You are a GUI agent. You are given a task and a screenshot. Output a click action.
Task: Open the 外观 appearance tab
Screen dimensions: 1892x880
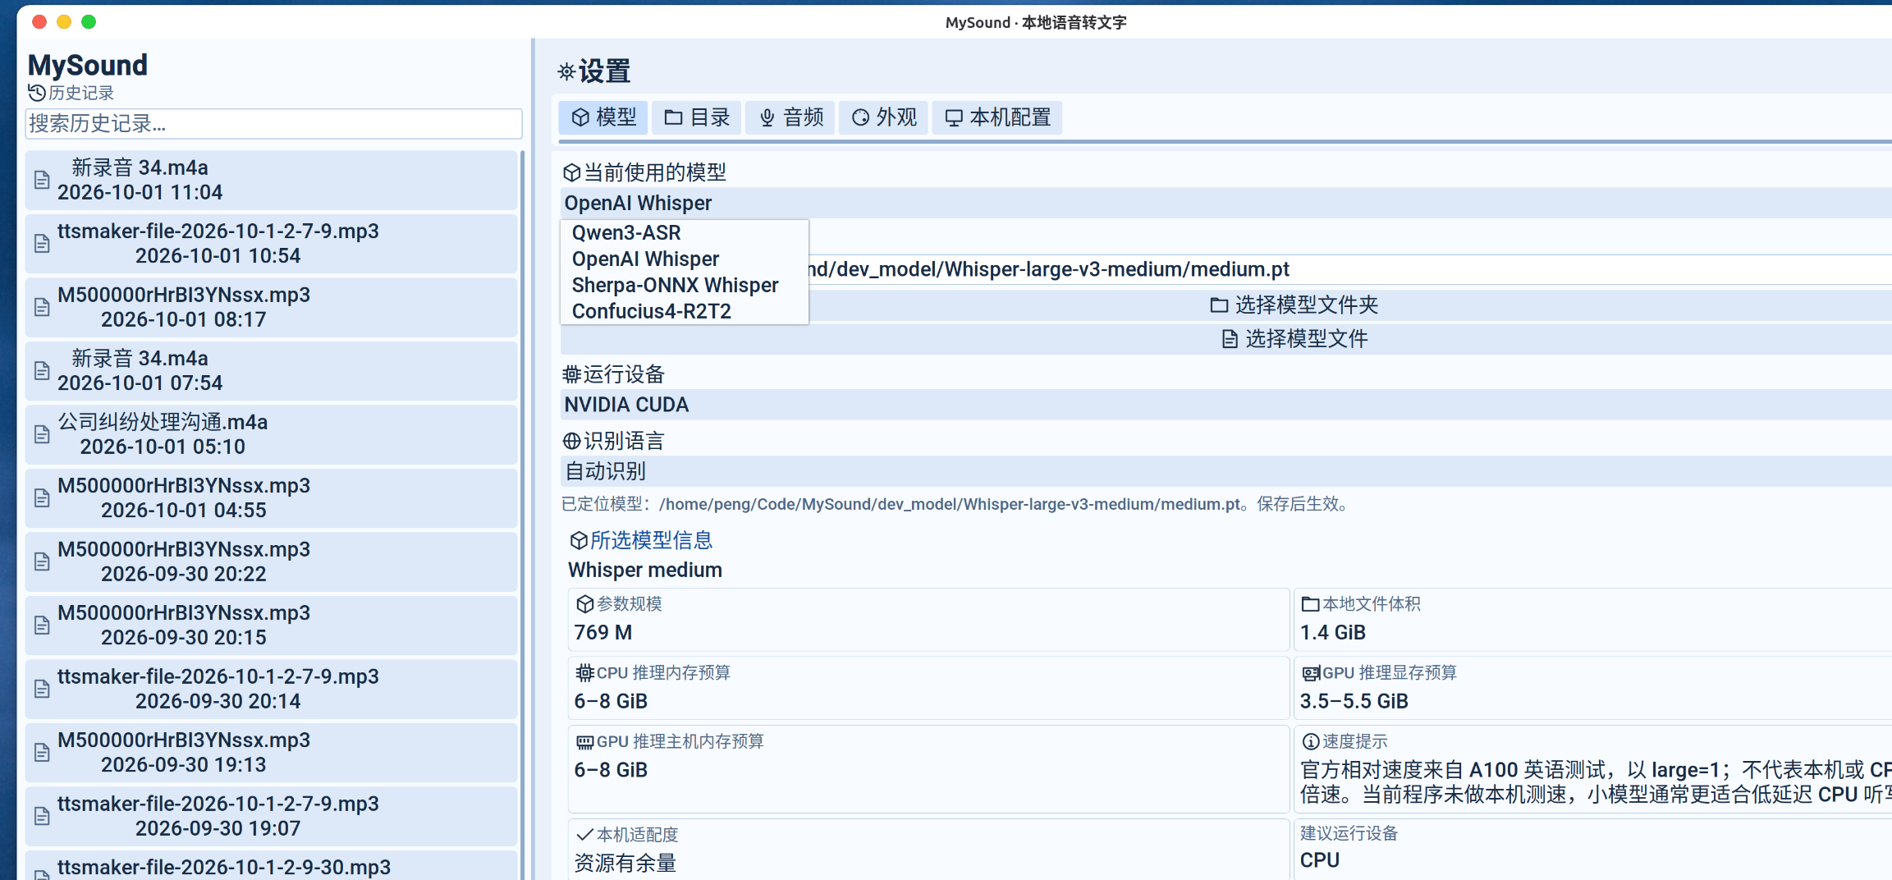click(x=884, y=117)
